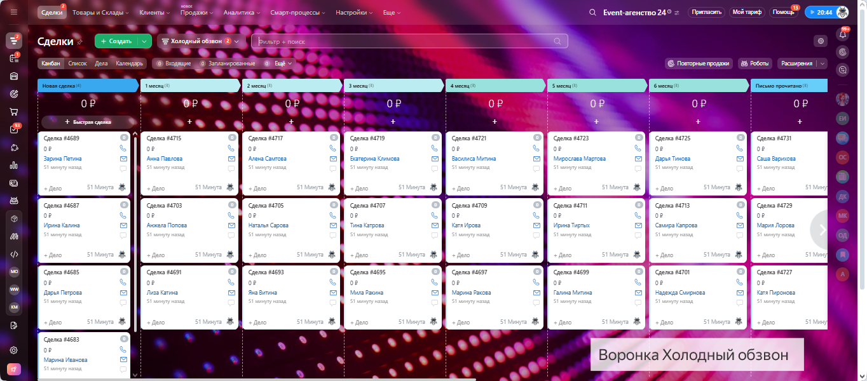Switch to Дела view
This screenshot has width=867, height=381.
[101, 63]
